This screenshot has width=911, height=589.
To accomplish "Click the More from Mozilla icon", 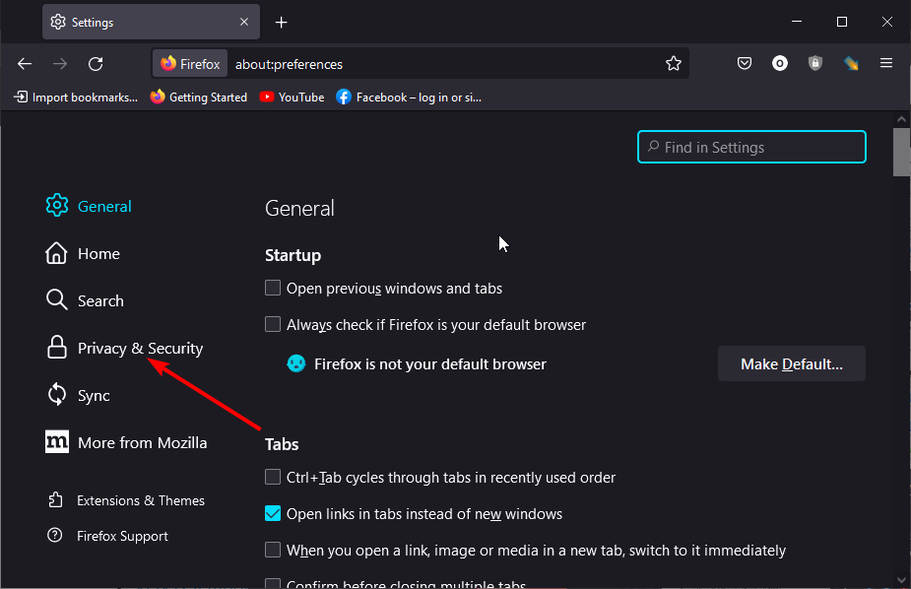I will pyautogui.click(x=57, y=442).
